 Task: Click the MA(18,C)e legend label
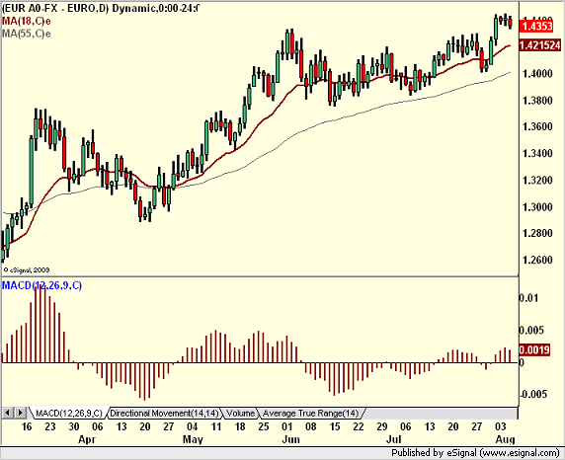click(26, 22)
